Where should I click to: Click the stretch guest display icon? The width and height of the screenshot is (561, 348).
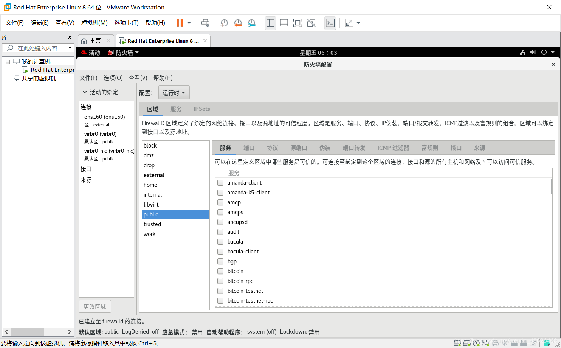(349, 23)
